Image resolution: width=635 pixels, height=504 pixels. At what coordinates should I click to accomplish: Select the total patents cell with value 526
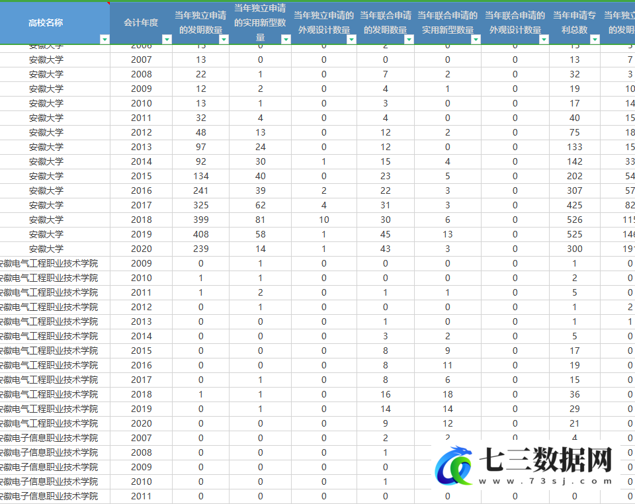click(575, 220)
